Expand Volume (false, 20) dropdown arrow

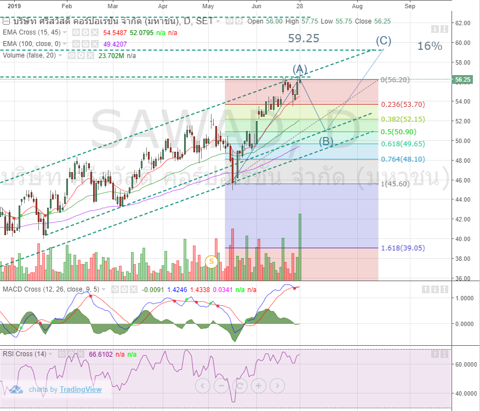[x=60, y=55]
